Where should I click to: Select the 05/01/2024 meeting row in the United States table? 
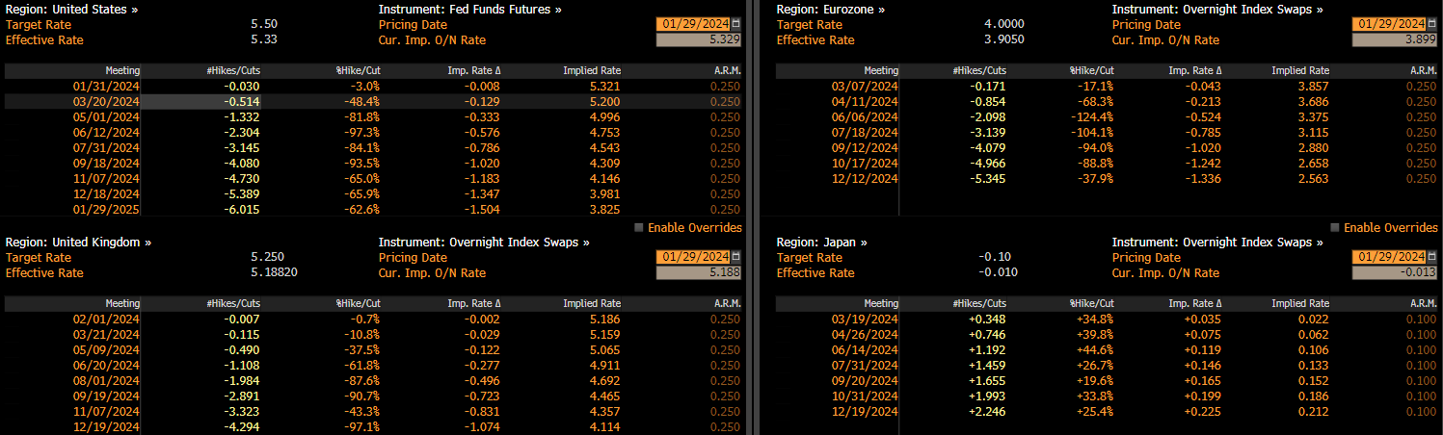(374, 117)
